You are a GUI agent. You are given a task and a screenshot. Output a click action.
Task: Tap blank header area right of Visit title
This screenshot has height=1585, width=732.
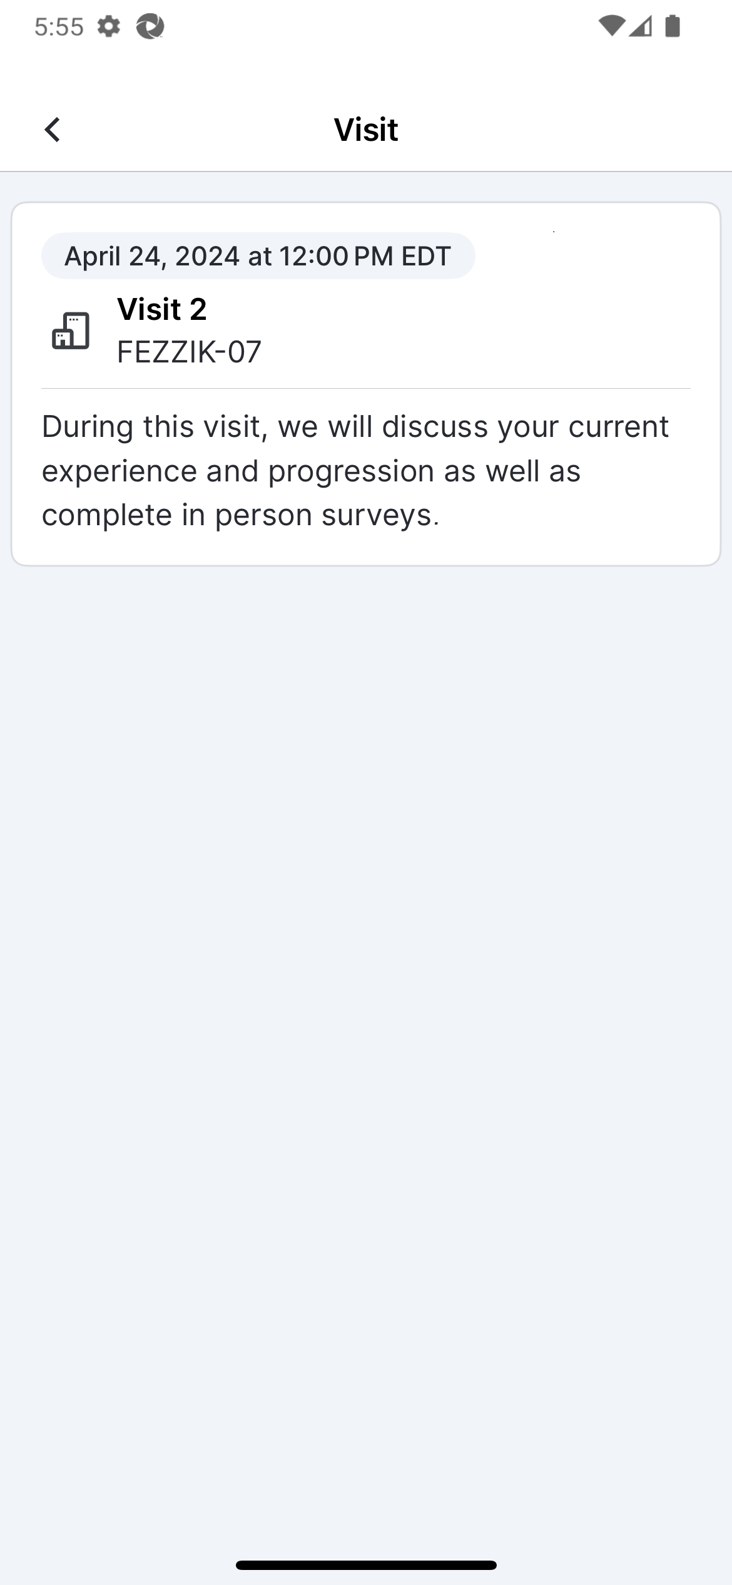(x=563, y=130)
